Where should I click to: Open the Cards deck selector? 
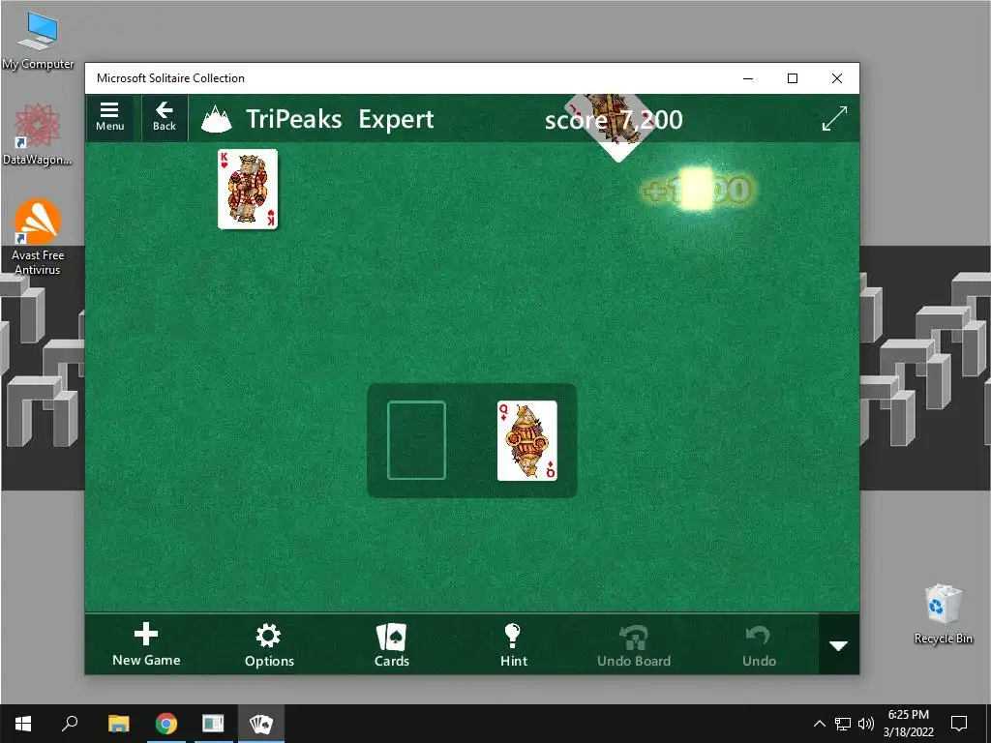(391, 645)
